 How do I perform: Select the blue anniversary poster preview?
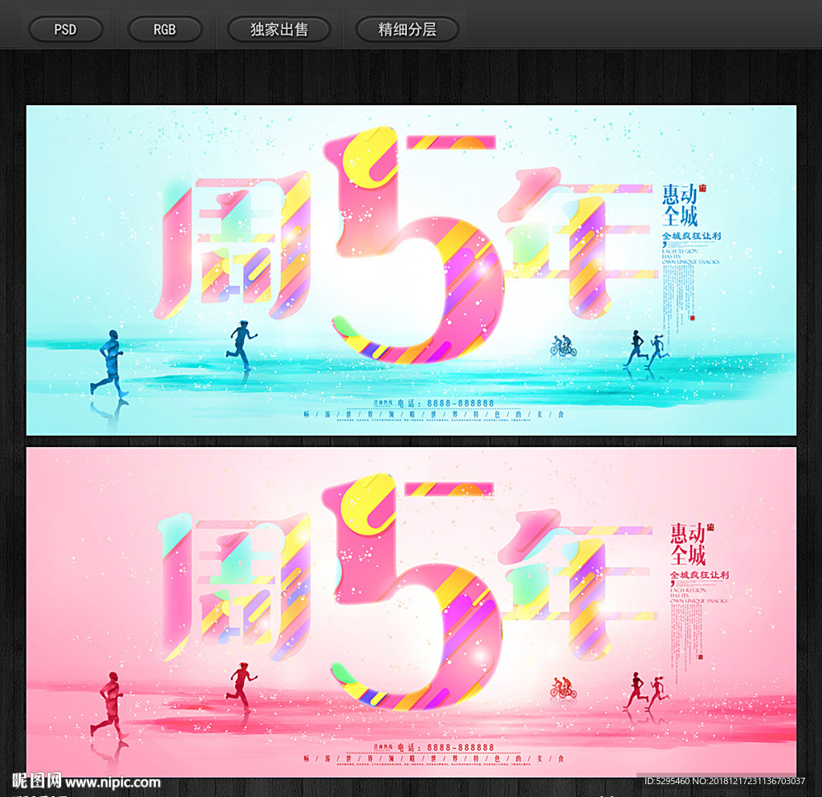point(411,265)
